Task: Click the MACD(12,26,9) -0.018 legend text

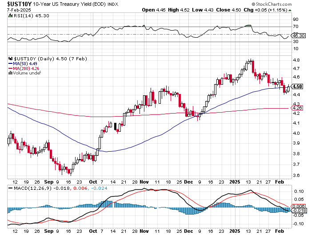Action: tap(42, 188)
